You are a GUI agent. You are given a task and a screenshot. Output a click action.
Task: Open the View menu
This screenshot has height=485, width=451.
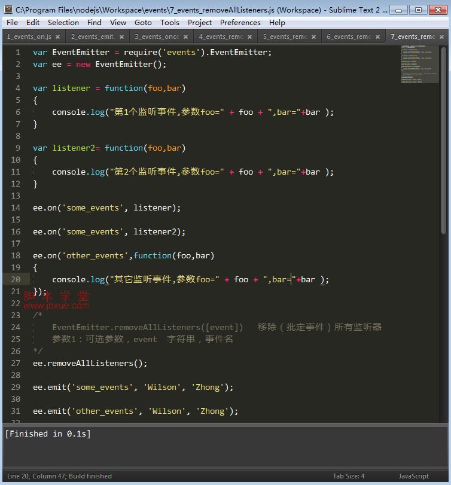click(118, 23)
